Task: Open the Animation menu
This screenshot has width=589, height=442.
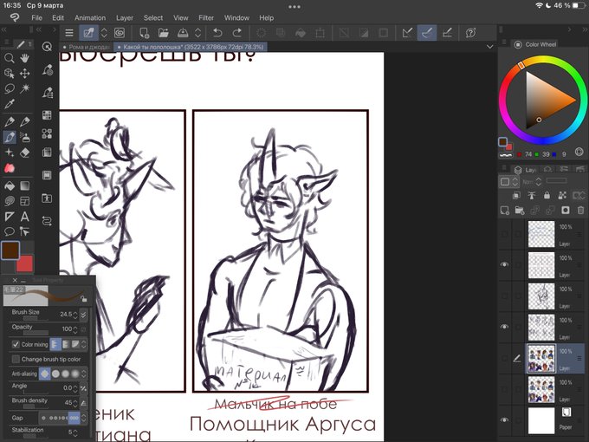Action: click(90, 17)
